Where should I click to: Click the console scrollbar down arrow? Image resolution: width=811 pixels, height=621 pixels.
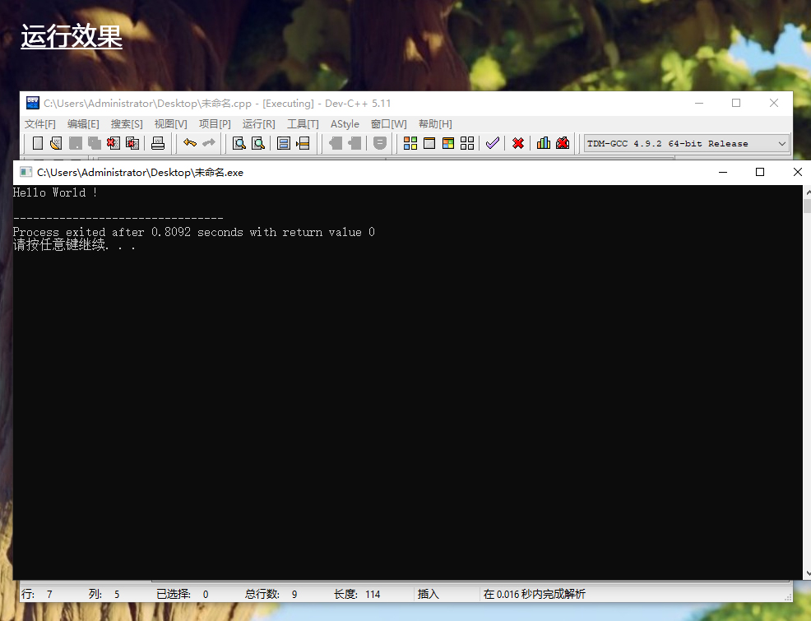click(808, 573)
